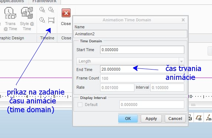Screen dimensions: 212x138
Task: Click the red Close ribbon icon
Action: tap(66, 13)
